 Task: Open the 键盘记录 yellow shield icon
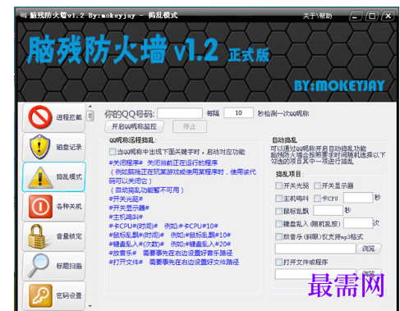tap(40, 147)
